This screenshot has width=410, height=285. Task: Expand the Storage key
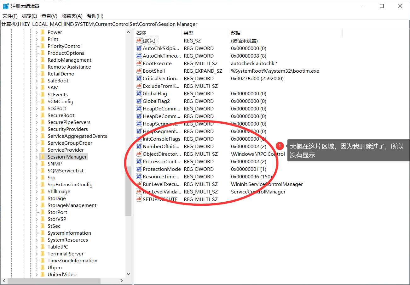click(x=37, y=198)
